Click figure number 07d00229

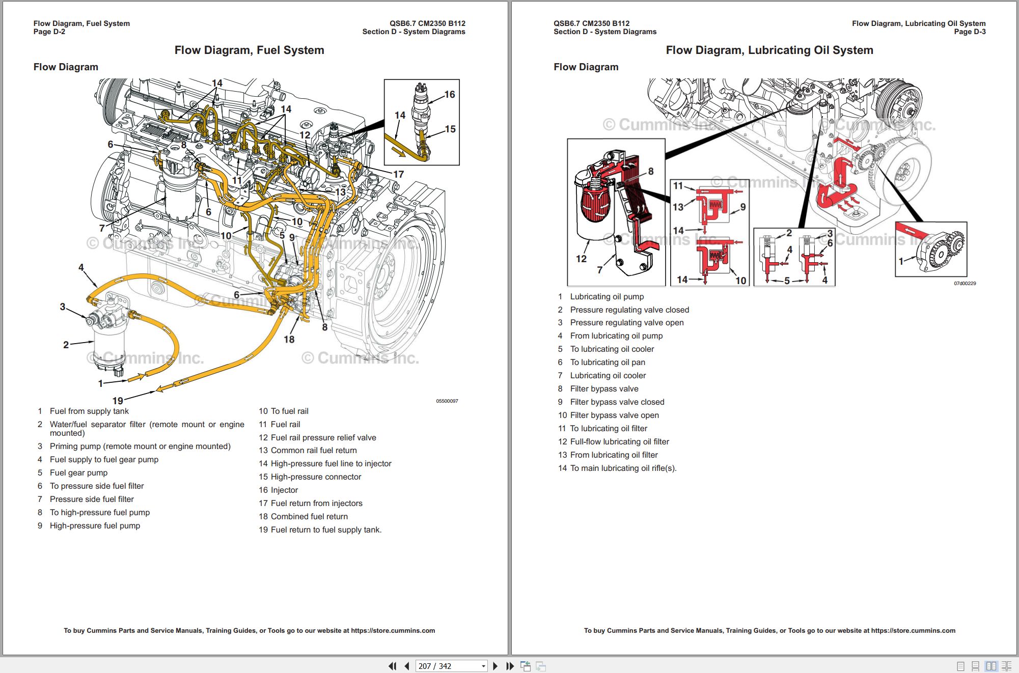coord(965,284)
